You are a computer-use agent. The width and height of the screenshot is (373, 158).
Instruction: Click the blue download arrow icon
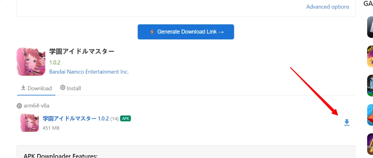click(x=347, y=122)
